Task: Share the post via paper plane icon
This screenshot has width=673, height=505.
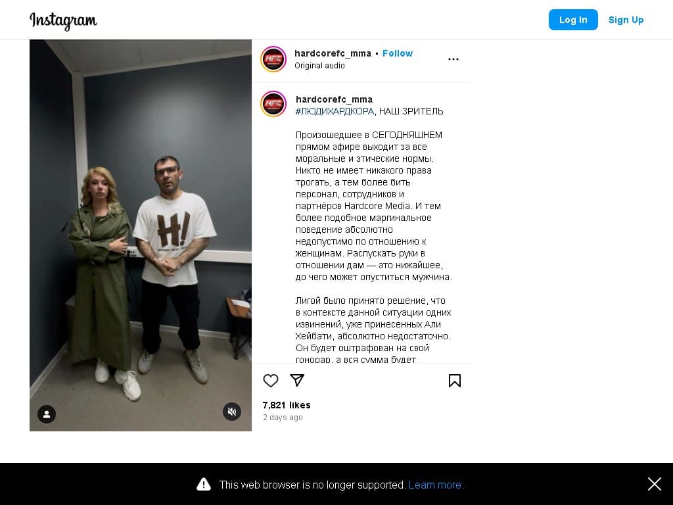Action: [297, 380]
